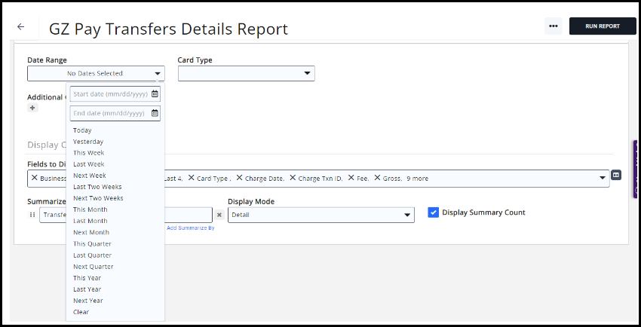
Task: Select Last Month from date list
Action: click(x=90, y=221)
